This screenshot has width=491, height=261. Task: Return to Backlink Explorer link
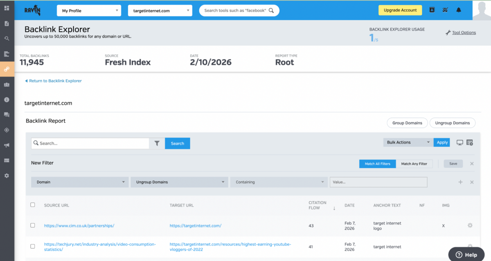[x=53, y=81]
